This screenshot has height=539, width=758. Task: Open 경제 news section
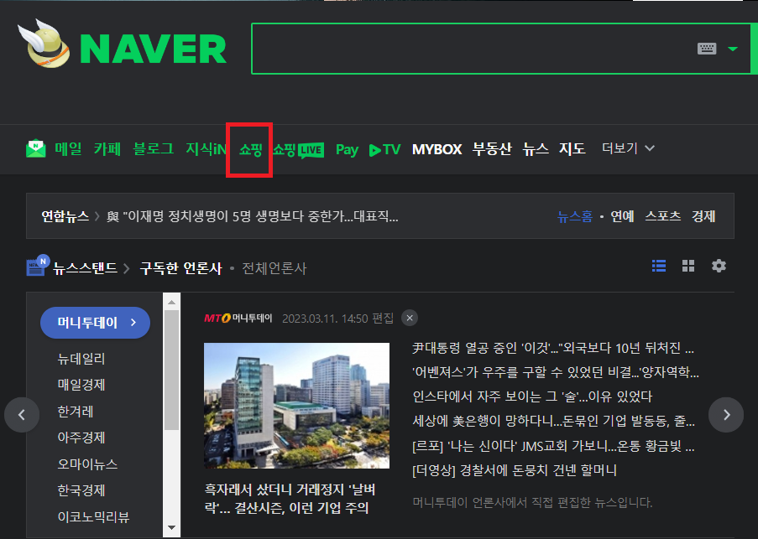coord(703,216)
